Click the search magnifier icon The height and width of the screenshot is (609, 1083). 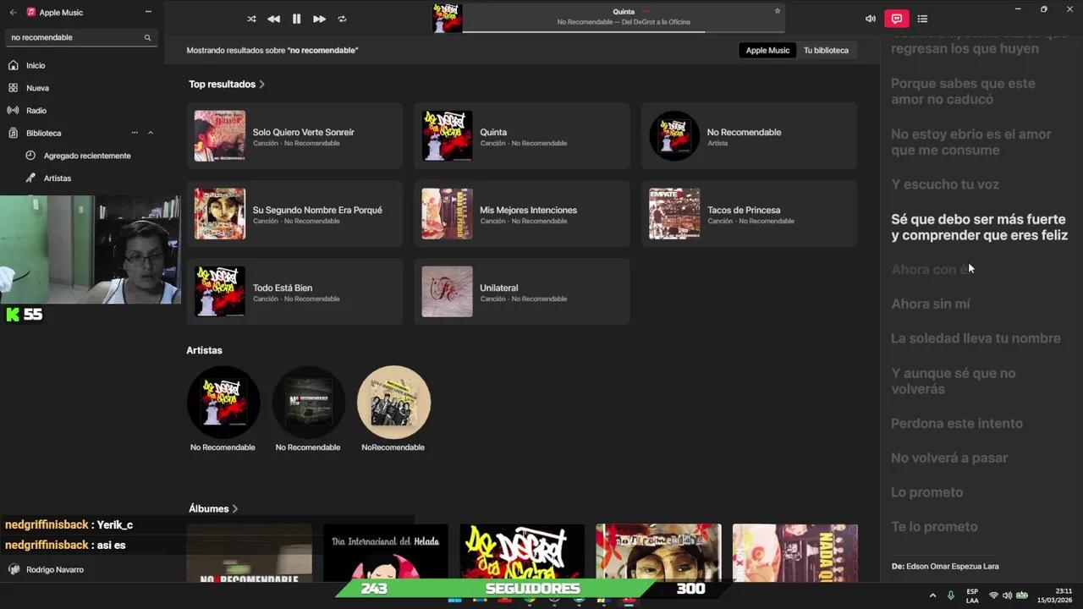147,37
